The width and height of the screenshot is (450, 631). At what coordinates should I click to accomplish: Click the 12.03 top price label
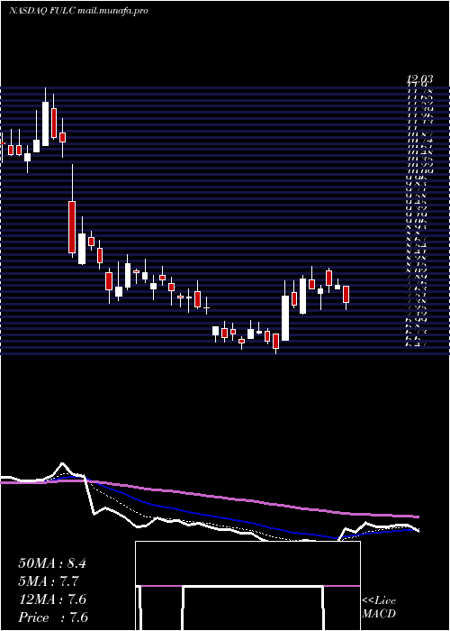pos(421,79)
